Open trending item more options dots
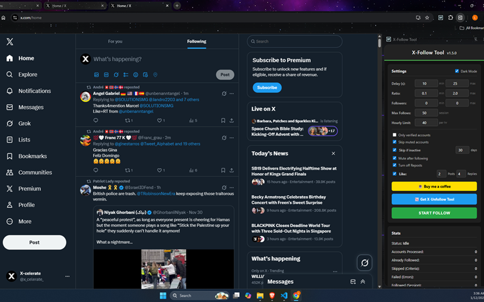 [x=335, y=271]
